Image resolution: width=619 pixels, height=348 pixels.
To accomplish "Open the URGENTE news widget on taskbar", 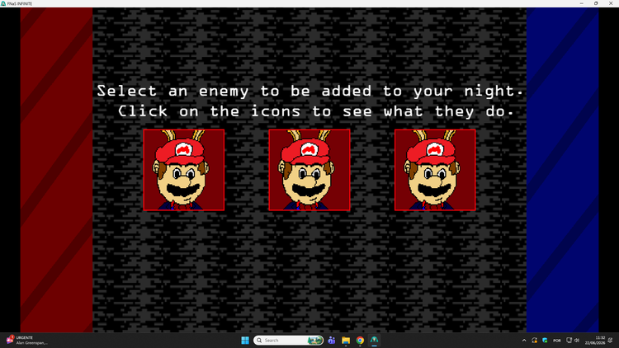I will (x=27, y=340).
